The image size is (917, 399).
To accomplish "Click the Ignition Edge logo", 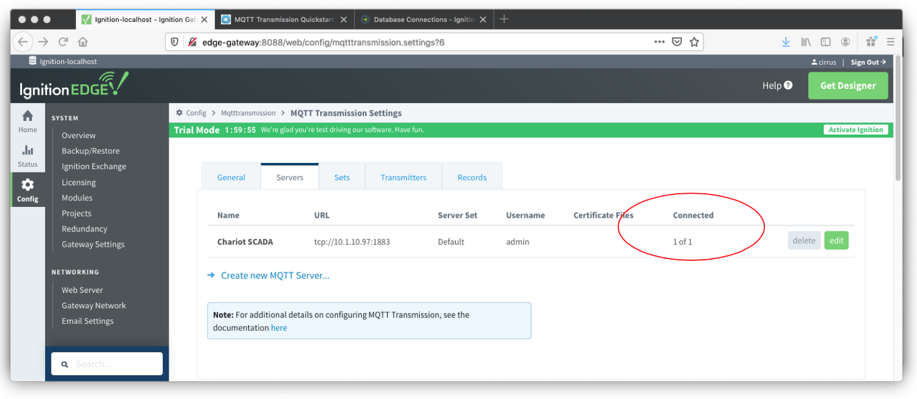I will 74,86.
